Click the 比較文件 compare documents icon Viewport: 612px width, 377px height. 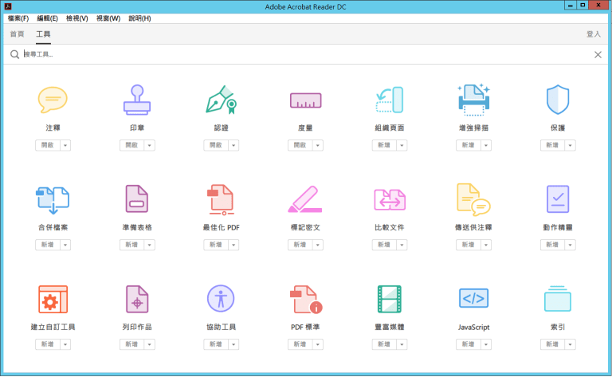pos(390,199)
